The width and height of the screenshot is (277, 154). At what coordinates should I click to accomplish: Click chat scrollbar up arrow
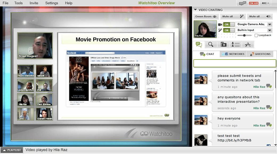pos(275,71)
